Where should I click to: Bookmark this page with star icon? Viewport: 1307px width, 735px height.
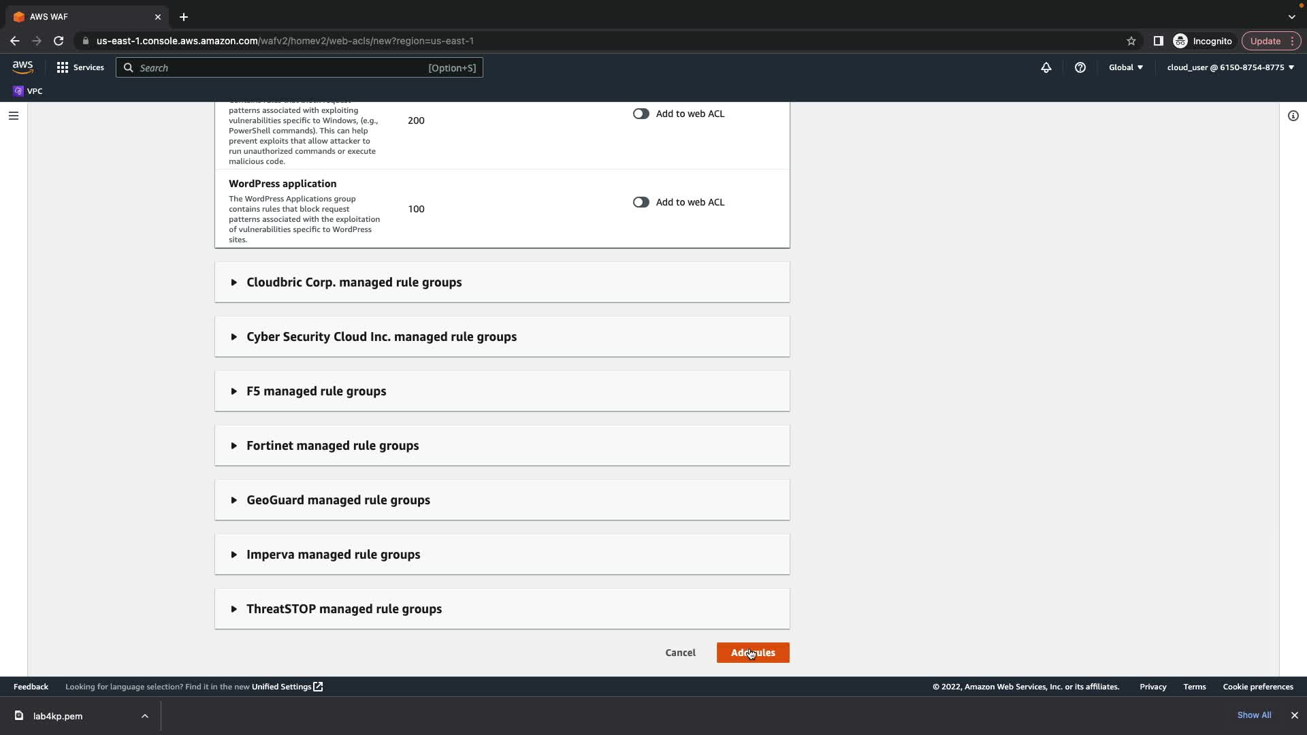(1131, 41)
